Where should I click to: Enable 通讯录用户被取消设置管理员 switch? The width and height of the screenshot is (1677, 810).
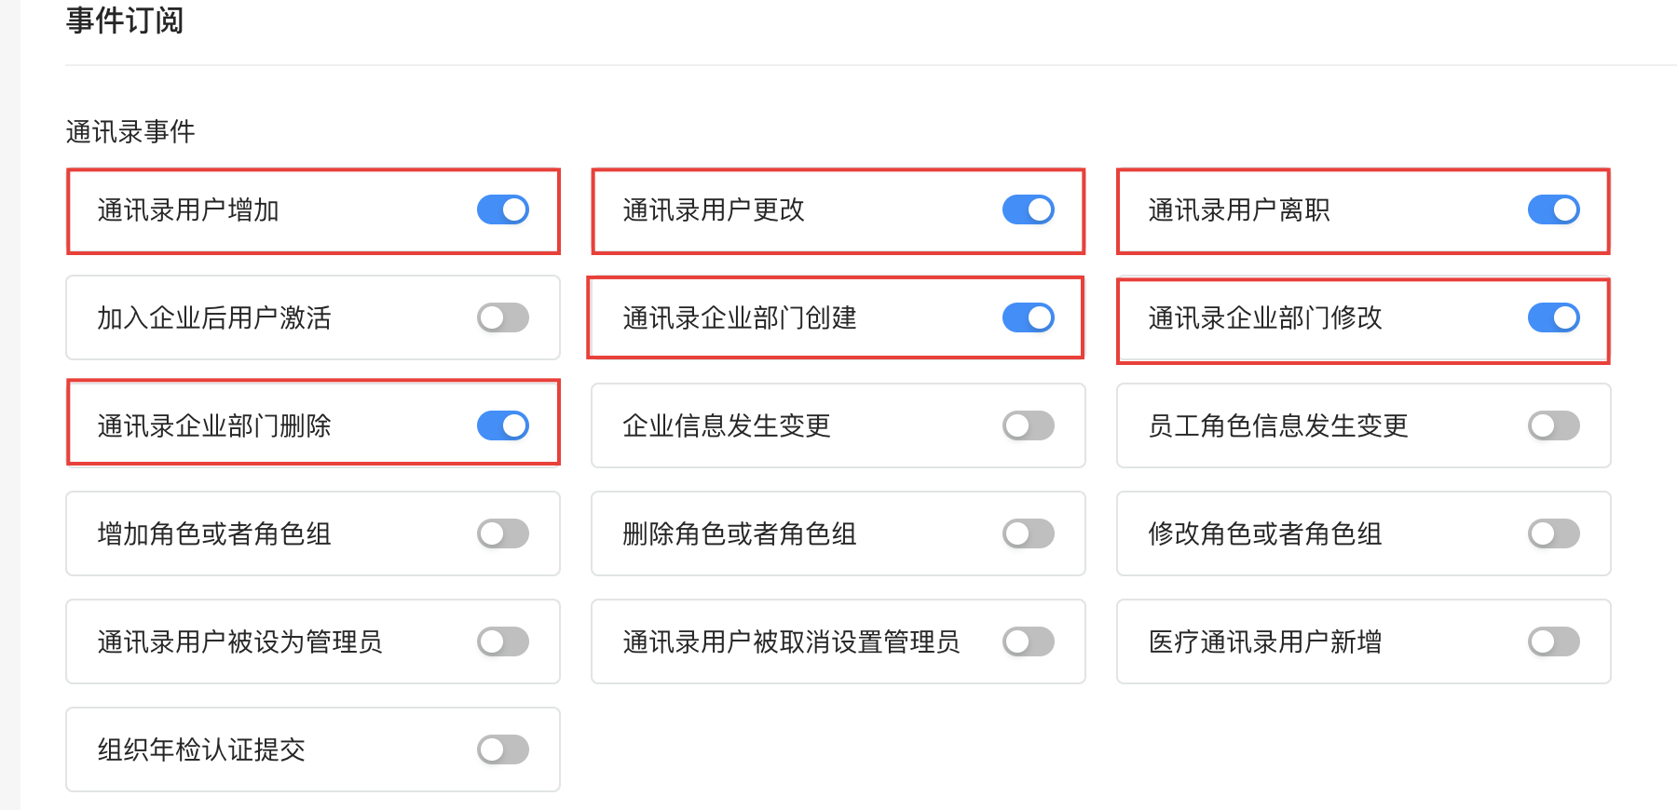tap(1028, 641)
